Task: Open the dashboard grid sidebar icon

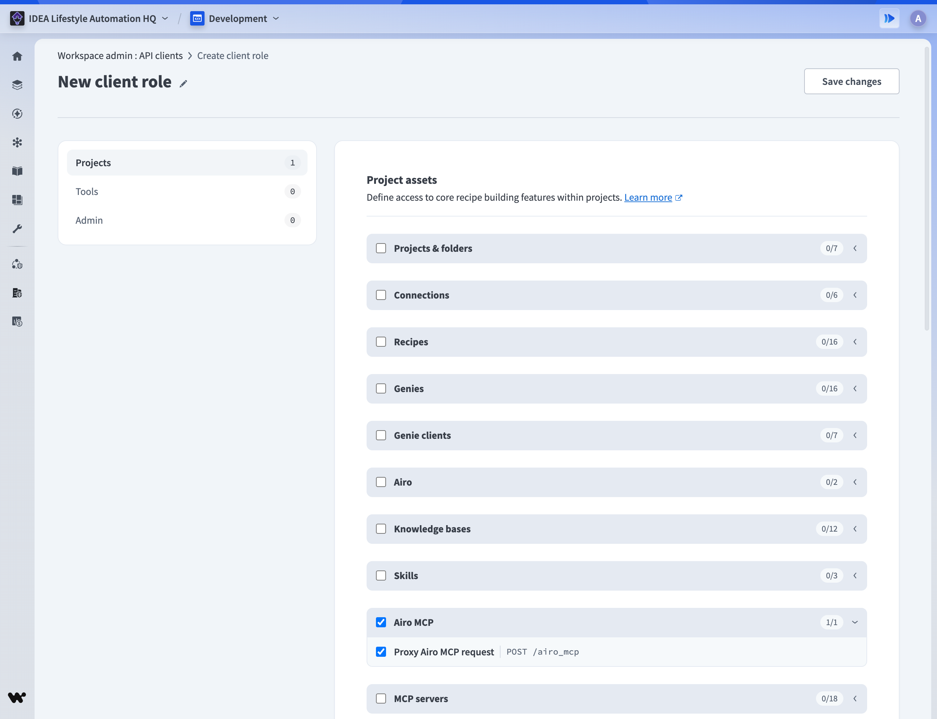Action: 17,199
